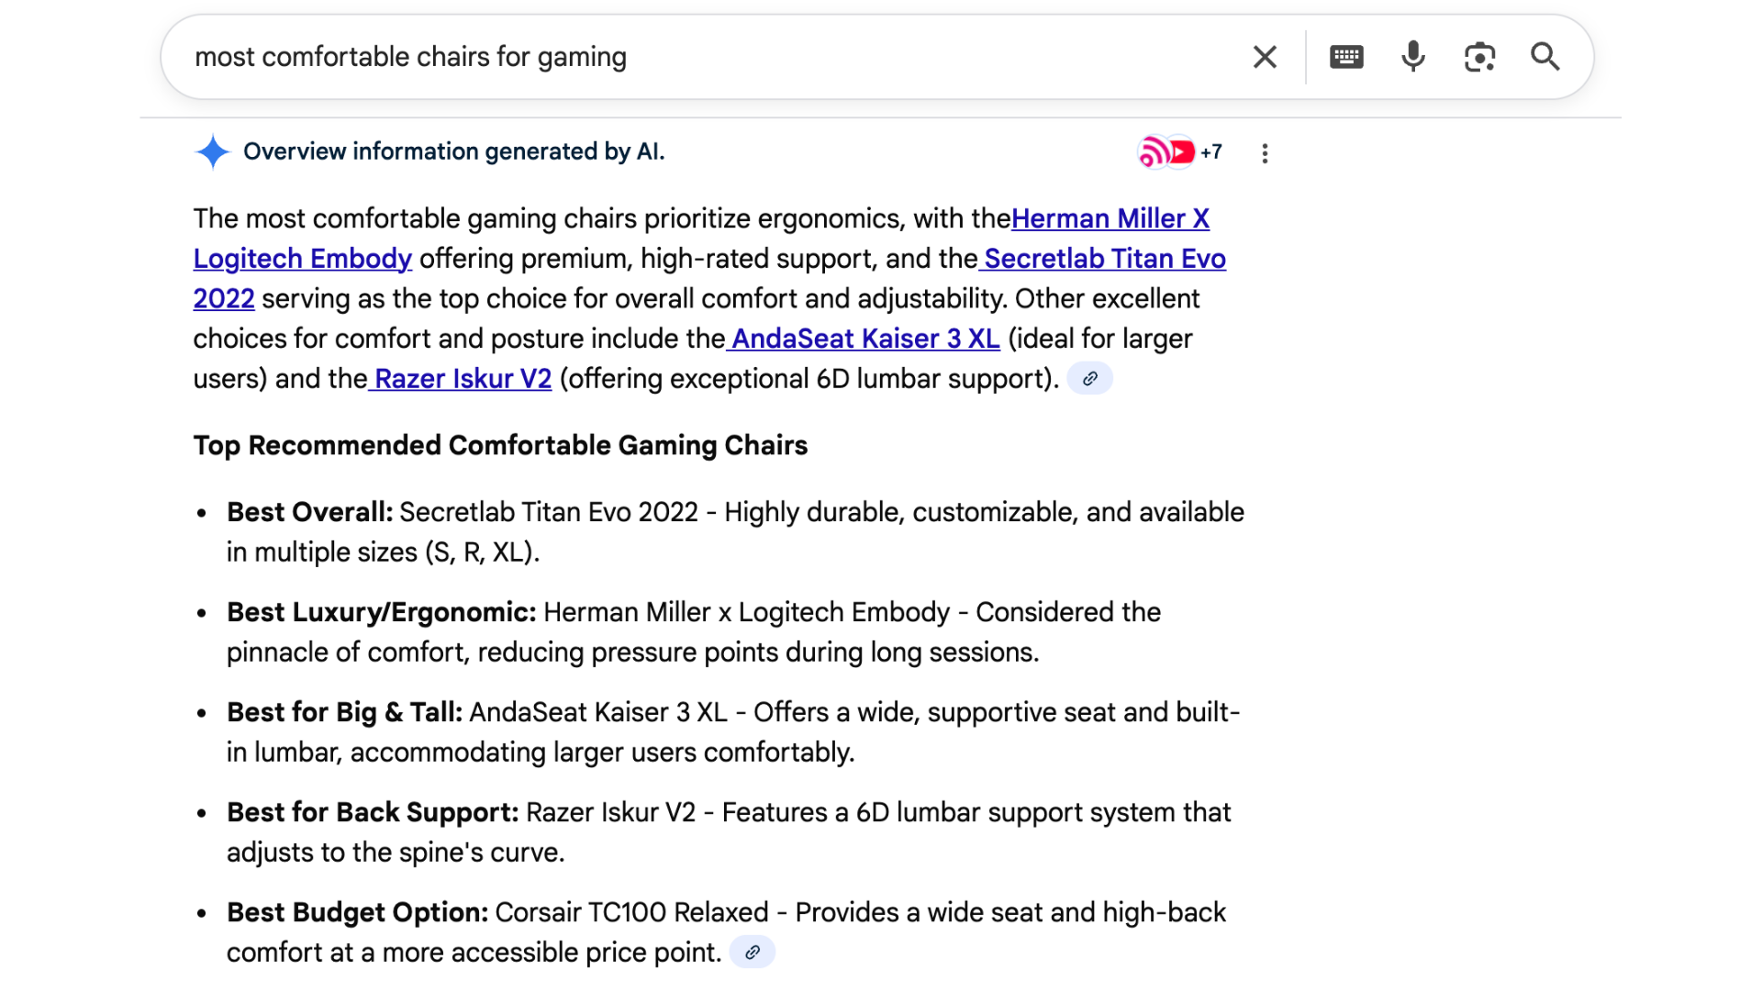Click the pink feed source icon

click(x=1153, y=152)
